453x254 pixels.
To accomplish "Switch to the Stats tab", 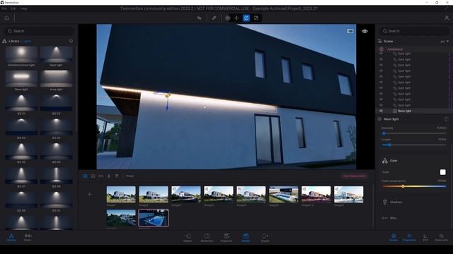I will 28,238.
